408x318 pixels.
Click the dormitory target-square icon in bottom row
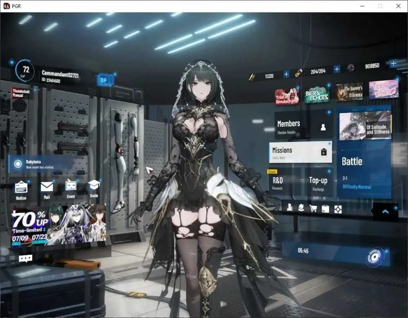(338, 209)
